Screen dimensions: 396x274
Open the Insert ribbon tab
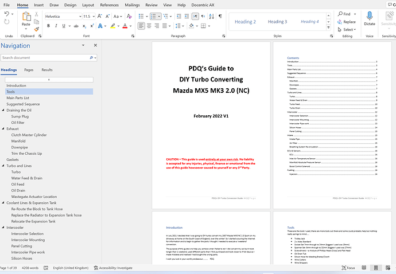pyautogui.click(x=38, y=5)
